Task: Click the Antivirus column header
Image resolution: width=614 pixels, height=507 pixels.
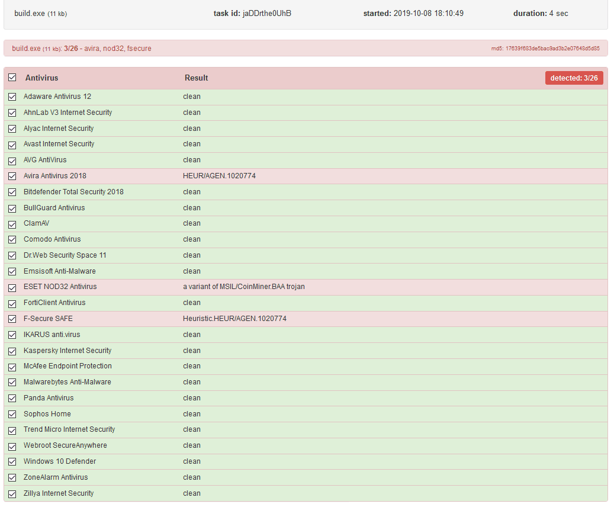Action: pos(41,78)
